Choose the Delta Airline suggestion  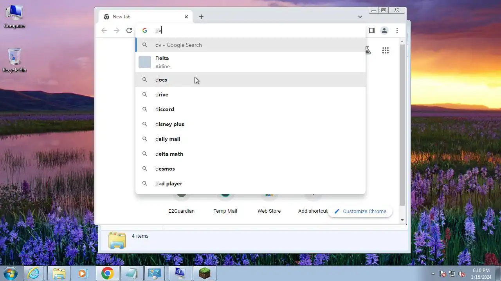click(250, 62)
